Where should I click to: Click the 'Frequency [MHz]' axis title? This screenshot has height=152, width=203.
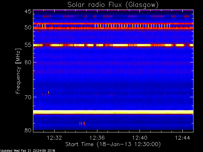click(x=18, y=71)
